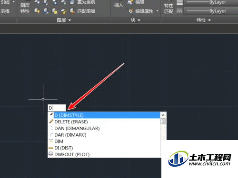Image resolution: width=238 pixels, height=178 pixels.
Task: Click the DAR (DIMARC) arc icon
Action: coord(51,135)
